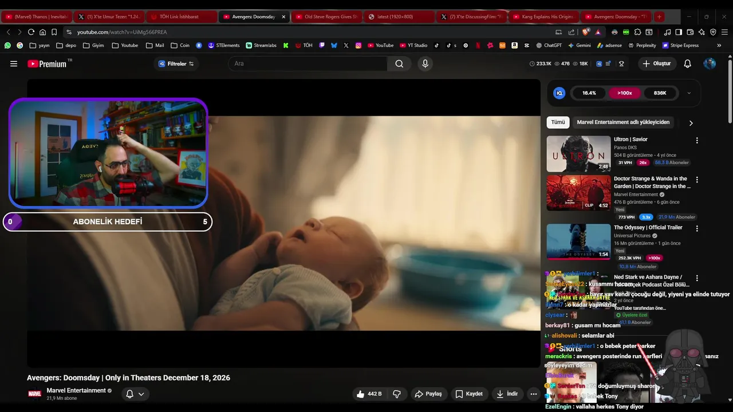Click the Oluştur create button
Screen dimensions: 733x412
(x=656, y=64)
